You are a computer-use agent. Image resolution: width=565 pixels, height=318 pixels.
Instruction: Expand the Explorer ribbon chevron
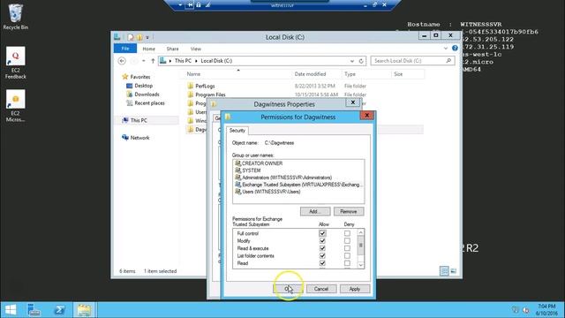click(x=446, y=49)
